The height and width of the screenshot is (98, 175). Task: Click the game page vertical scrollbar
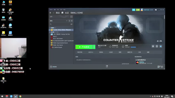(165, 17)
